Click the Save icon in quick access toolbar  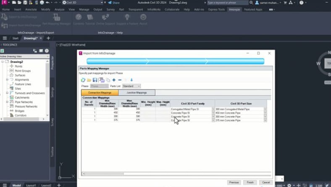(x=25, y=3)
